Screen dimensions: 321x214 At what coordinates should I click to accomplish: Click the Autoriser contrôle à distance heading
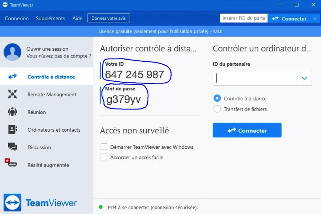(148, 49)
